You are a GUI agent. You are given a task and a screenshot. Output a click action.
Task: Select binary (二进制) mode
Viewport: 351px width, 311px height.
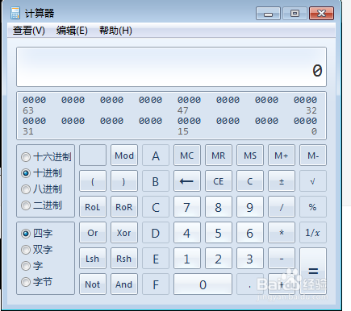tap(41, 205)
